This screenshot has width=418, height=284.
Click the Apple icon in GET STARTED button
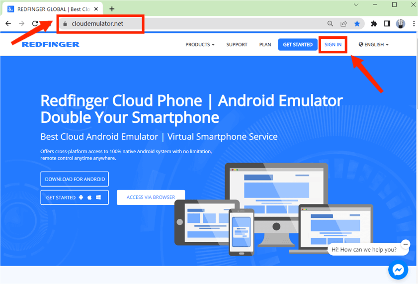89,197
